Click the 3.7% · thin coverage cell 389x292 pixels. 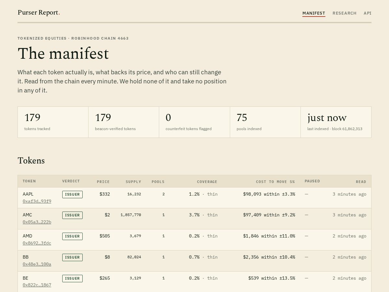203,215
